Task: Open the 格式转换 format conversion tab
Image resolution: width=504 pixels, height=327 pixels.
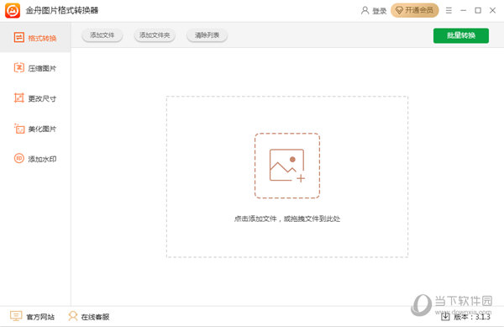Action: 35,38
